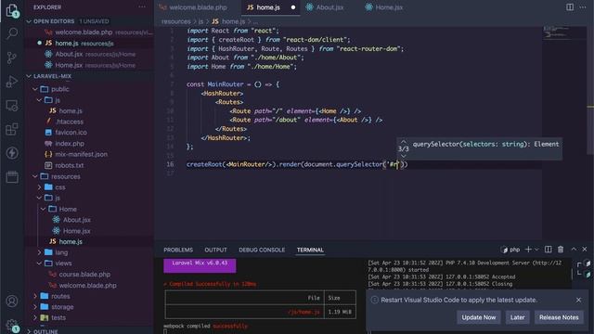594x334 pixels.
Task: Open Accounts icon in activity bar
Action: [12, 301]
